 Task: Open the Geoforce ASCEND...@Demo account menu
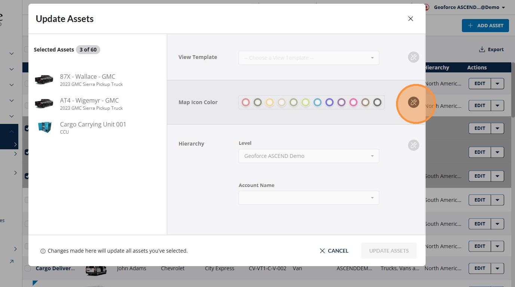coord(469,7)
